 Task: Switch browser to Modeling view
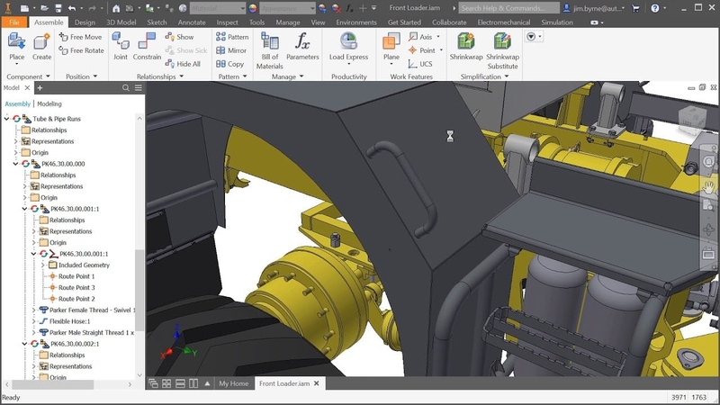pyautogui.click(x=49, y=103)
